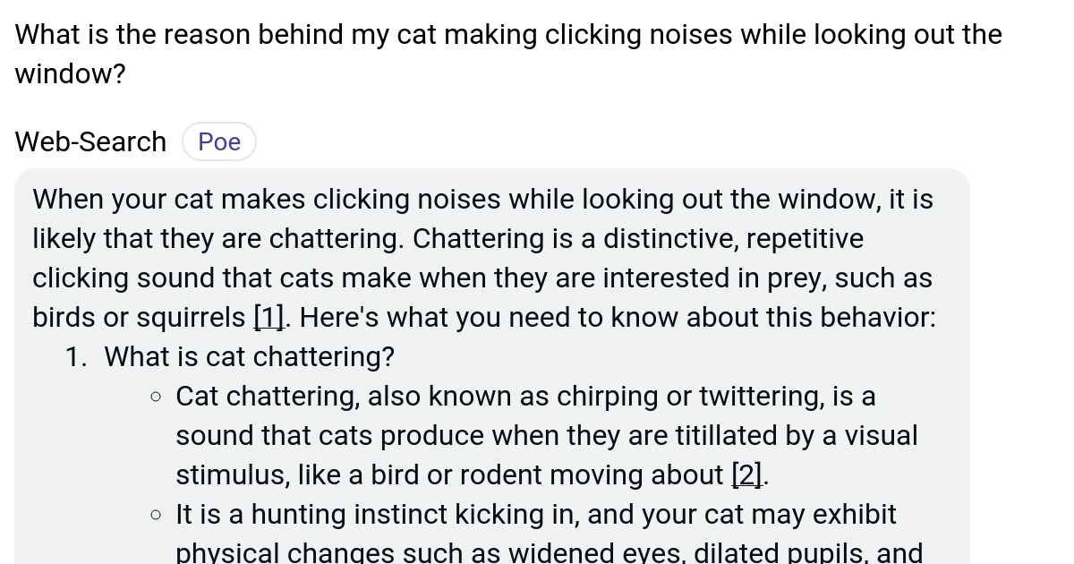Screen dimensions: 1074x564
Task: Click the text 'dilated pupils' at the bottom
Action: pos(778,551)
